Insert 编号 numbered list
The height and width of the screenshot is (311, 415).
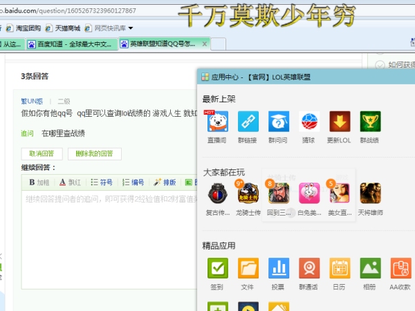(133, 182)
